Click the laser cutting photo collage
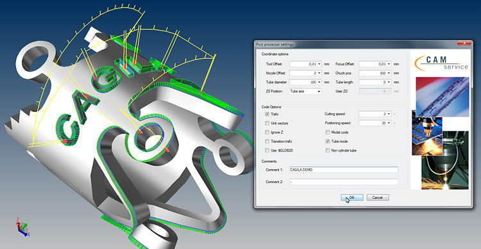Screen dimensions: 481x249 click(x=441, y=133)
